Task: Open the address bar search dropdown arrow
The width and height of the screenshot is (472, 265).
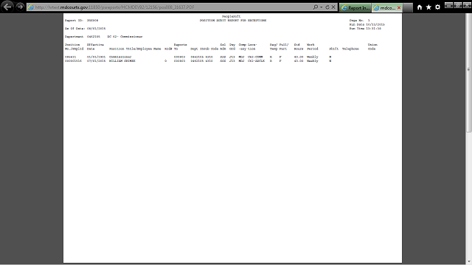Action: (x=322, y=7)
